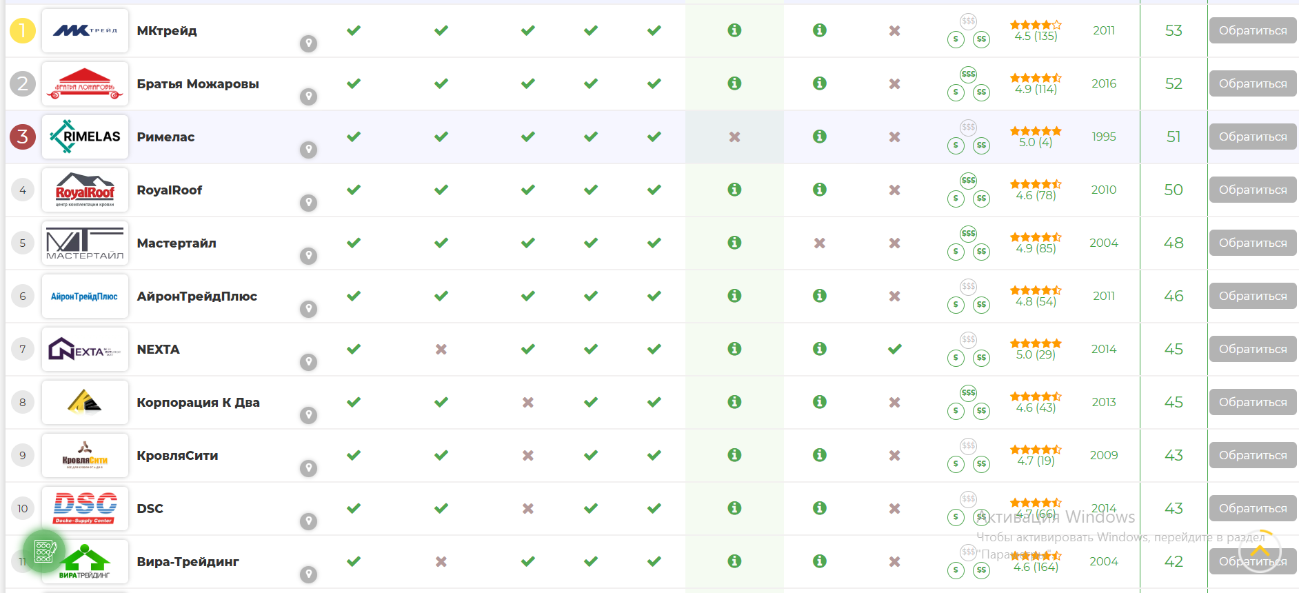Viewport: 1299px width, 593px height.
Task: Click the green calculator icon at bottom left
Action: (44, 551)
